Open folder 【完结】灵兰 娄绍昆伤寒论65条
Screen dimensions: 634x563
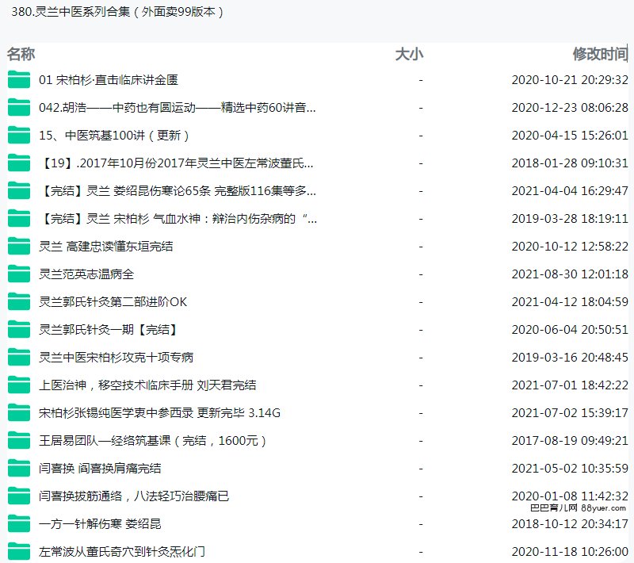pos(178,190)
